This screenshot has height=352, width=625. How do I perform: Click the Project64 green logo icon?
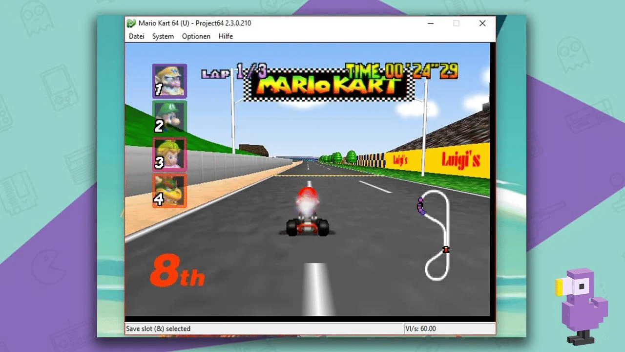131,23
